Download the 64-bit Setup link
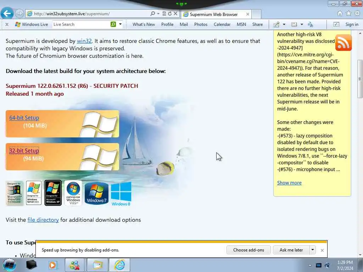The height and width of the screenshot is (272, 363). pyautogui.click(x=24, y=118)
